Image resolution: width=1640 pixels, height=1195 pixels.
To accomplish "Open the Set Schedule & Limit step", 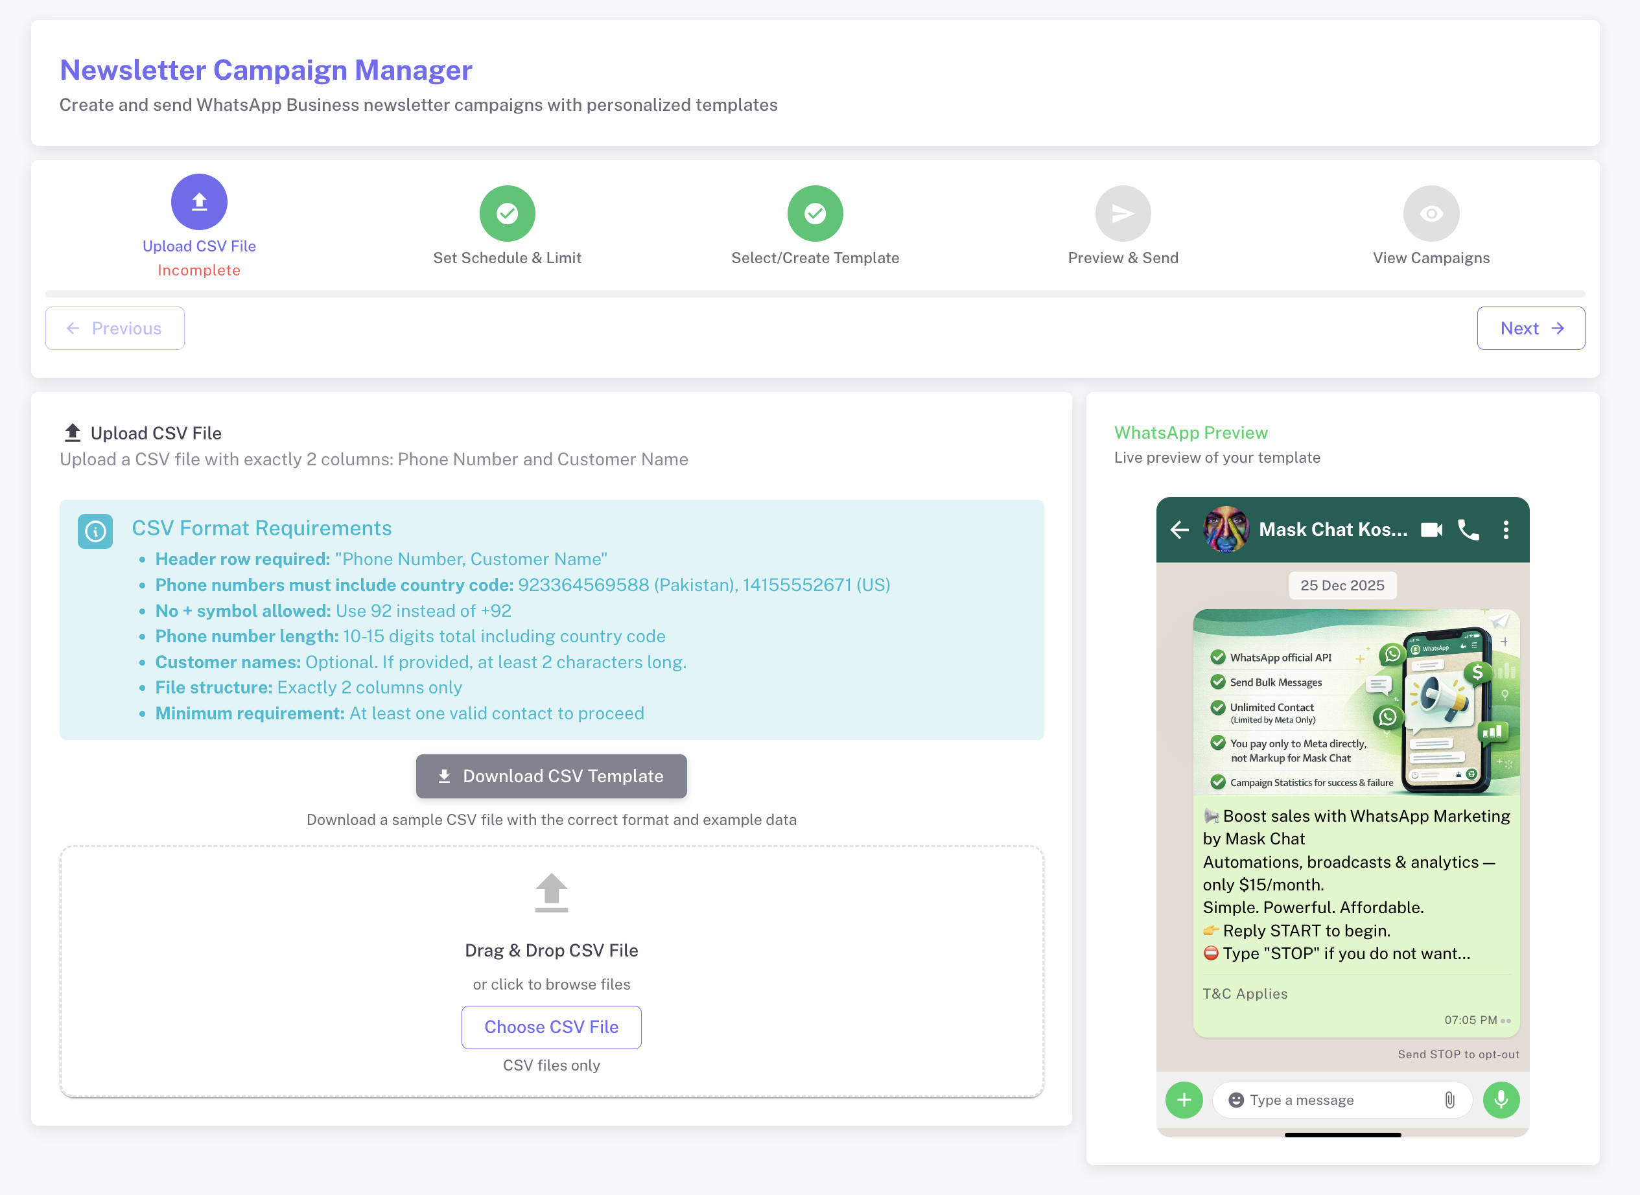I will [x=506, y=213].
